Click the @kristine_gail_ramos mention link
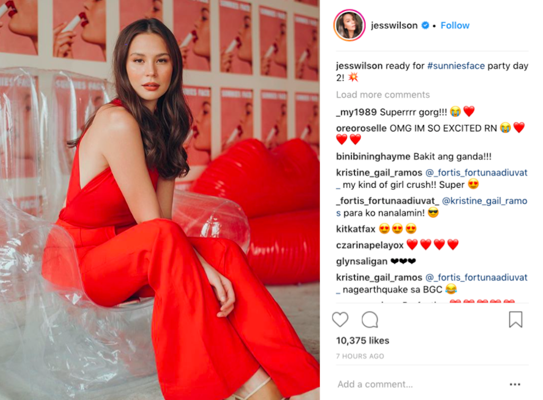 (x=432, y=207)
